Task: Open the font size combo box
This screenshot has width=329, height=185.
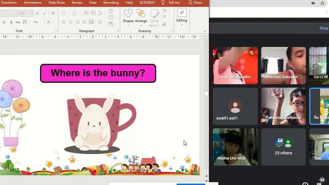Action: (27, 13)
